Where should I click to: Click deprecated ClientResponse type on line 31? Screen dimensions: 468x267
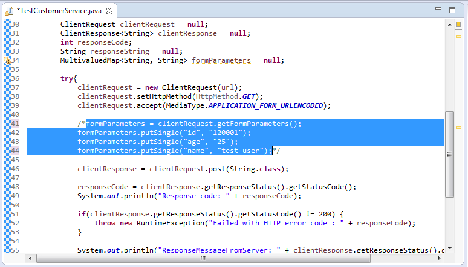click(x=90, y=33)
